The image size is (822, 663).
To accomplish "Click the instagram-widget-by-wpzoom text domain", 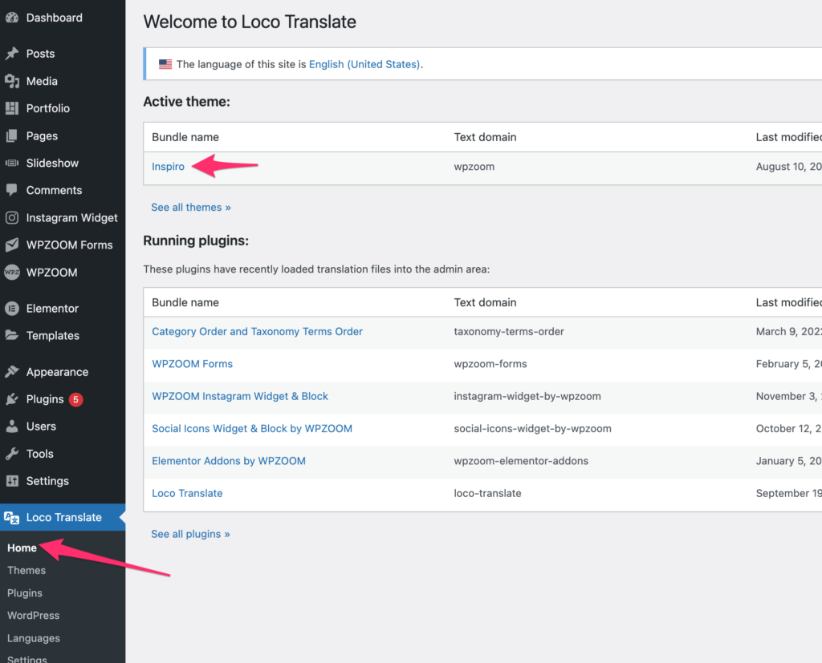I will (527, 397).
